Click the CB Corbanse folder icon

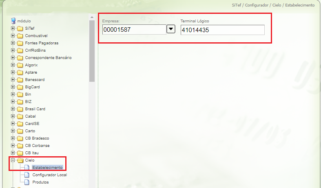(x=20, y=146)
